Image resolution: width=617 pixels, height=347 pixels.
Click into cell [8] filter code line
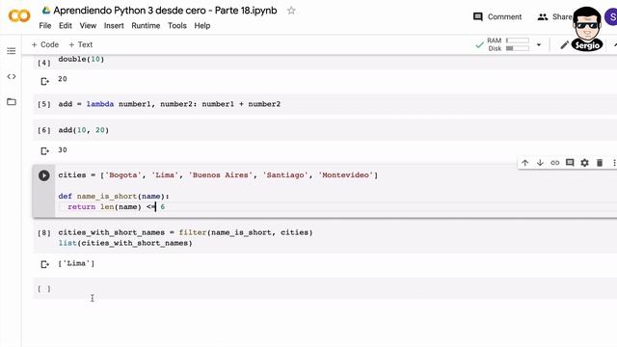pos(185,232)
